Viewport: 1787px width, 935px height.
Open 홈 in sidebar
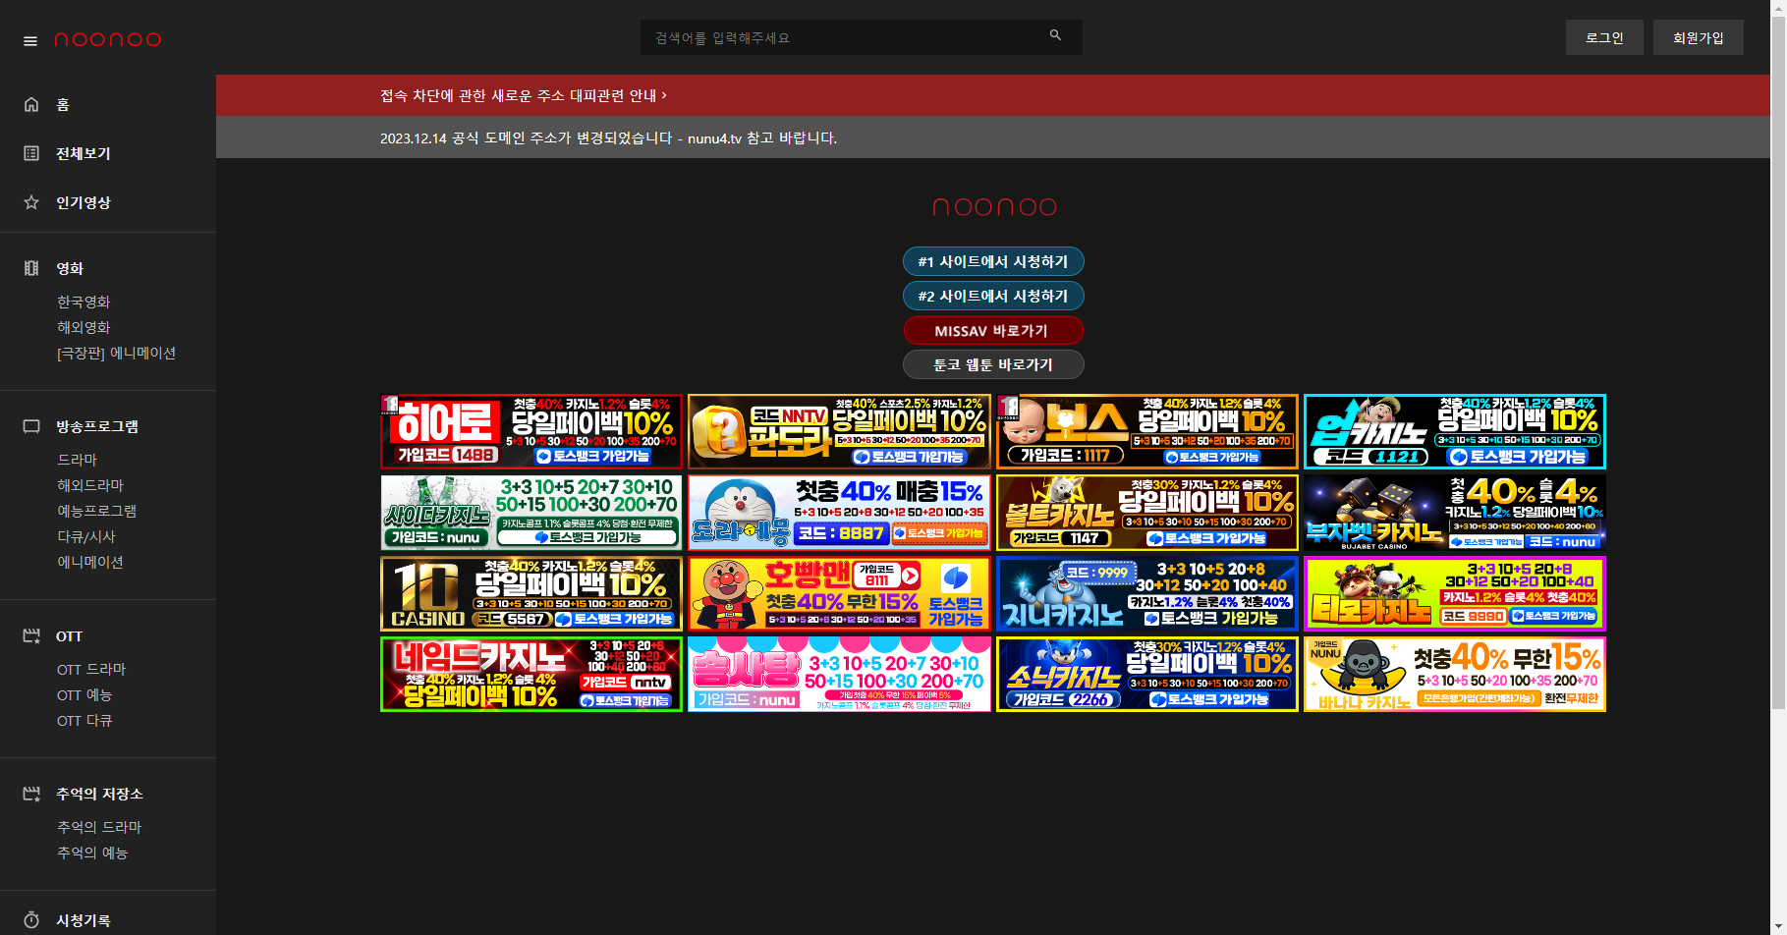(63, 104)
